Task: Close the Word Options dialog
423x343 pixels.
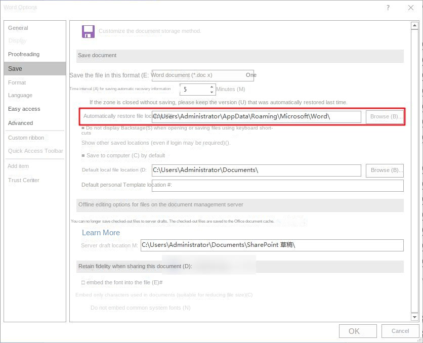Action: click(x=411, y=8)
